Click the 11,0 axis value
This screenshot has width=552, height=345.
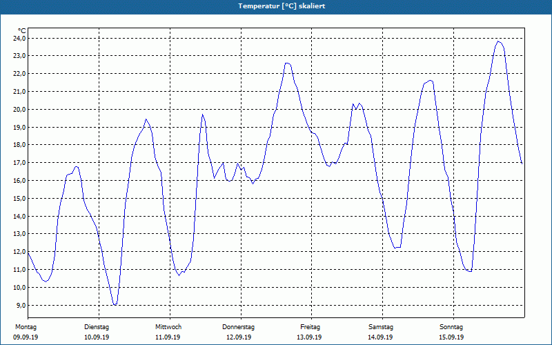click(x=19, y=269)
